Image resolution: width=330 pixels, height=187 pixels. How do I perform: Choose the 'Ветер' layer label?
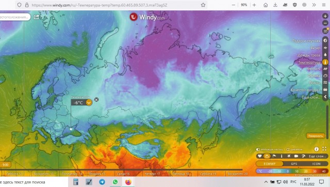point(315,48)
